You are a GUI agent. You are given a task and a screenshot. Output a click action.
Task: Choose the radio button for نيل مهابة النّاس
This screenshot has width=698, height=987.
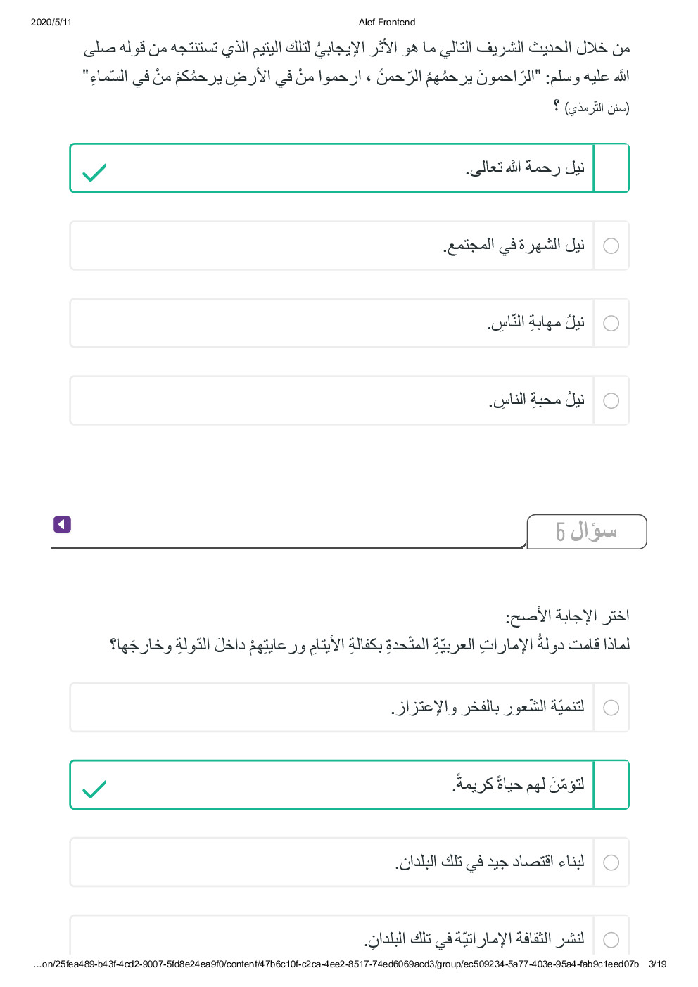tap(611, 323)
